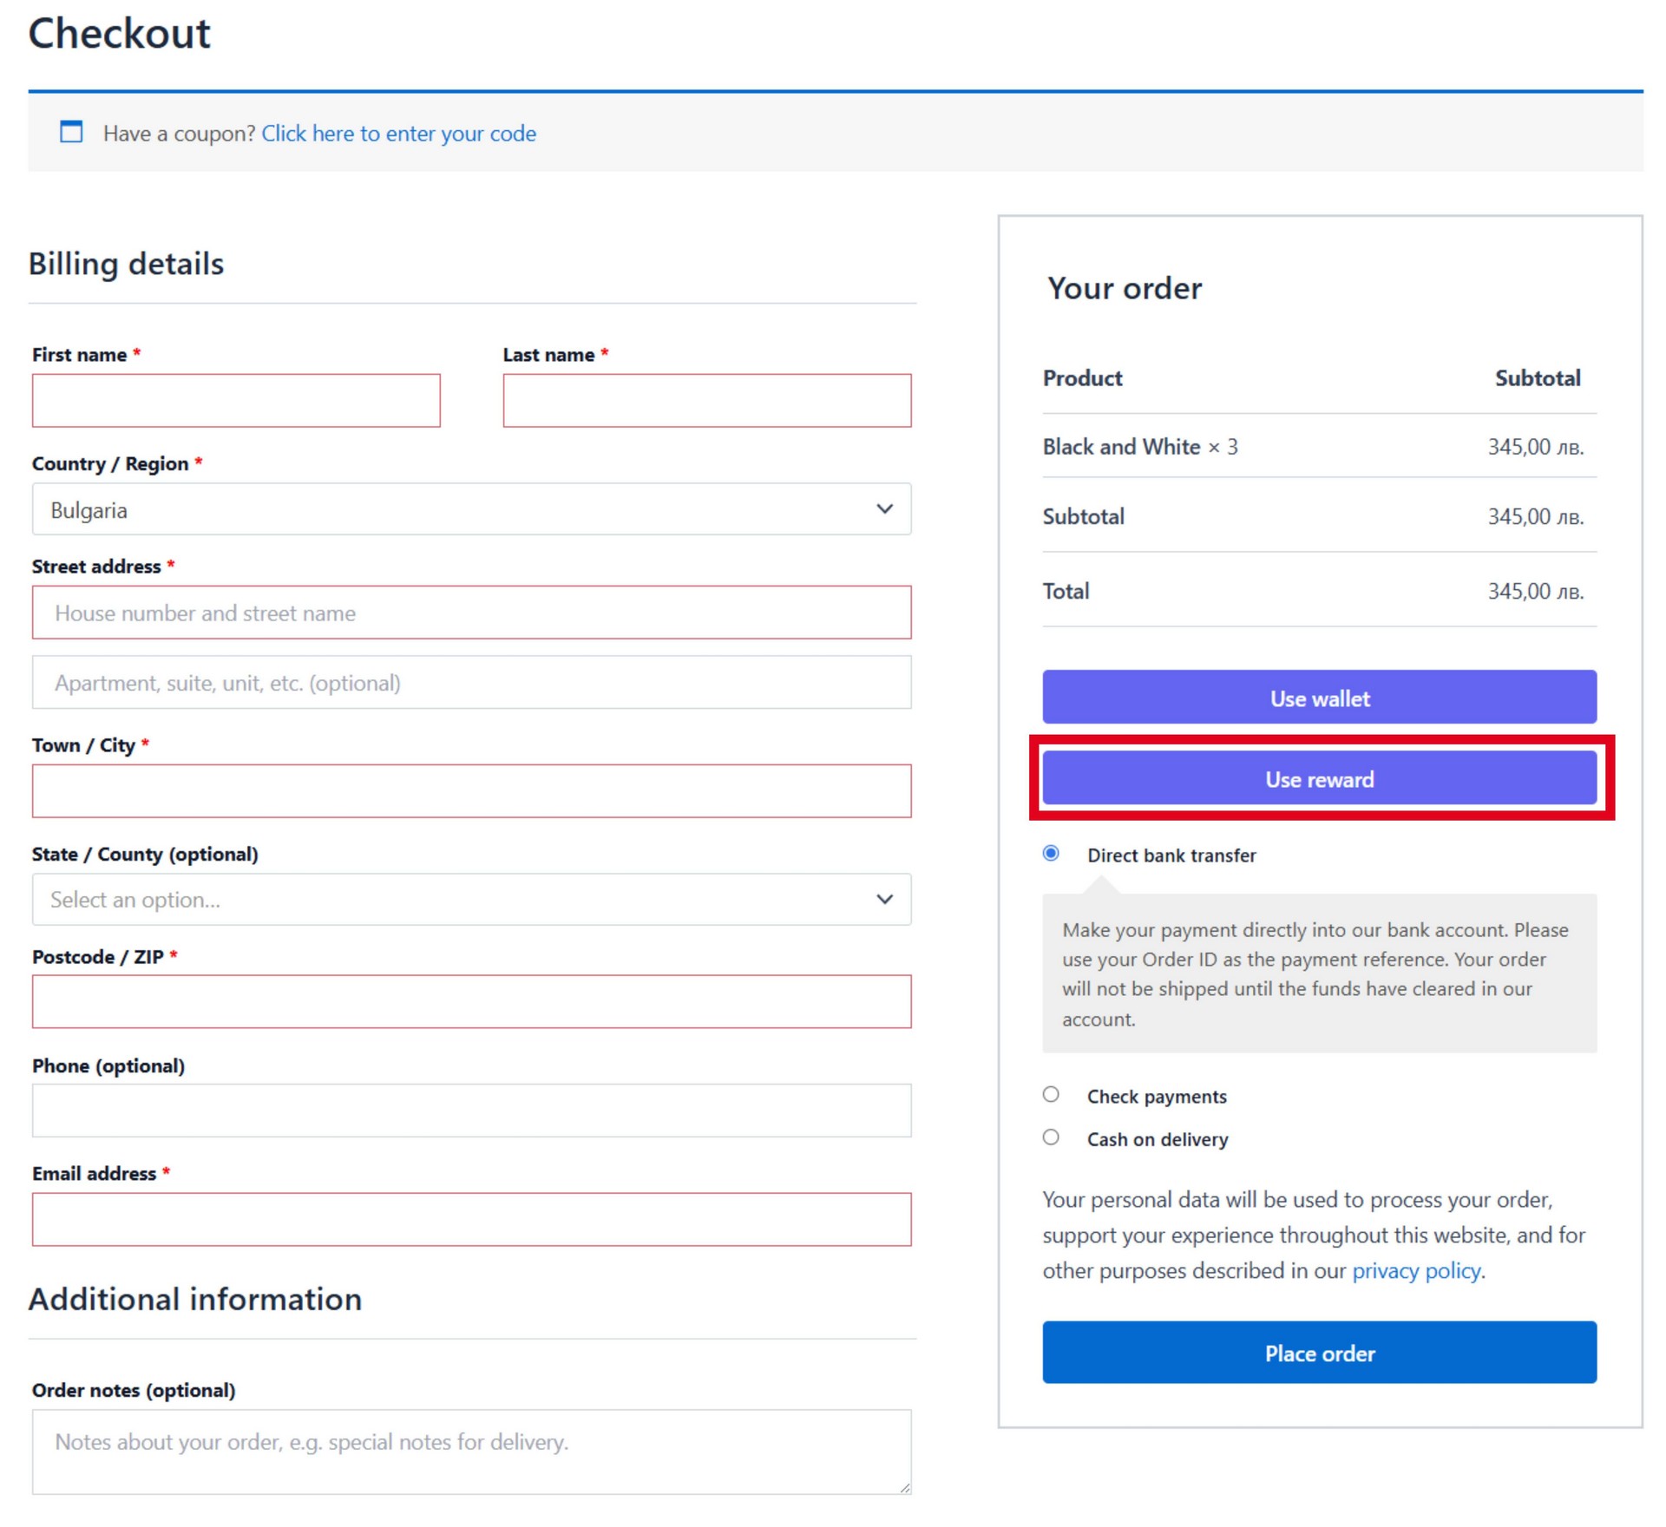Select Check payments radio option
Screen dimensions: 1666x1527
click(x=1051, y=1095)
